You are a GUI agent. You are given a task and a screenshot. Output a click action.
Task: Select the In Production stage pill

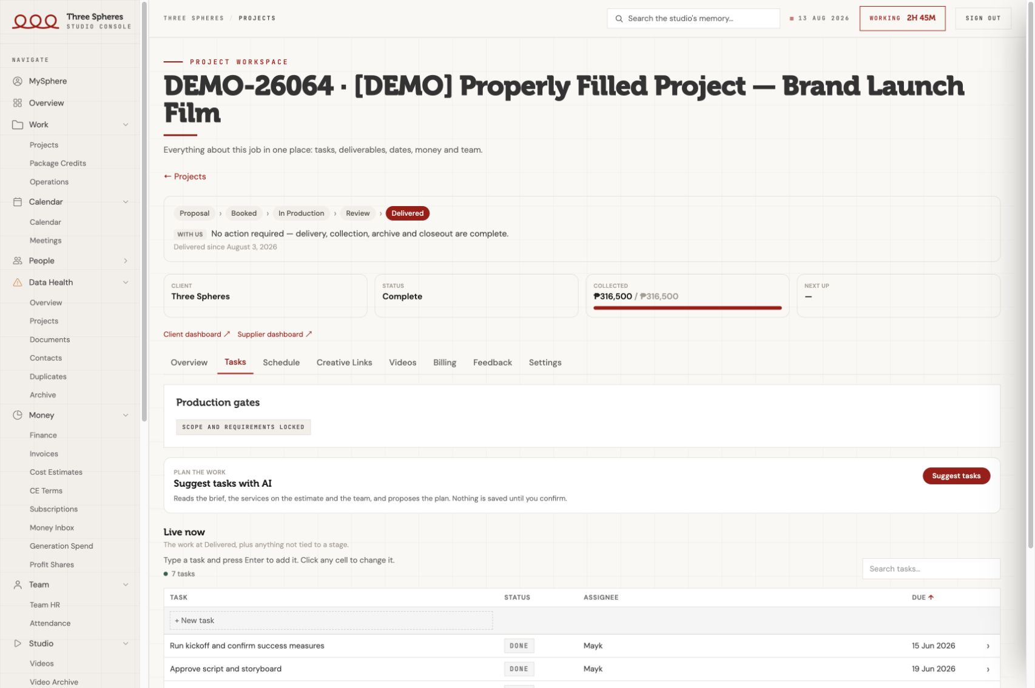[301, 213]
